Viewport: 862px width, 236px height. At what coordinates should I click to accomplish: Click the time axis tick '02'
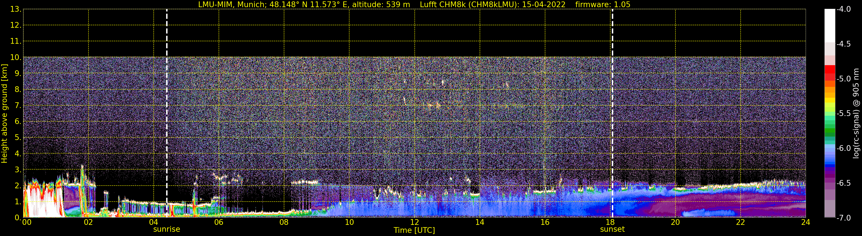[88, 222]
